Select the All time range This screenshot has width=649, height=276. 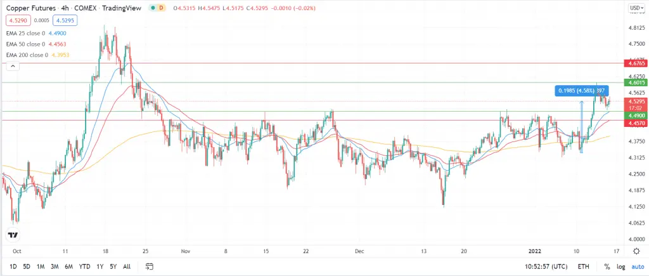(x=127, y=266)
